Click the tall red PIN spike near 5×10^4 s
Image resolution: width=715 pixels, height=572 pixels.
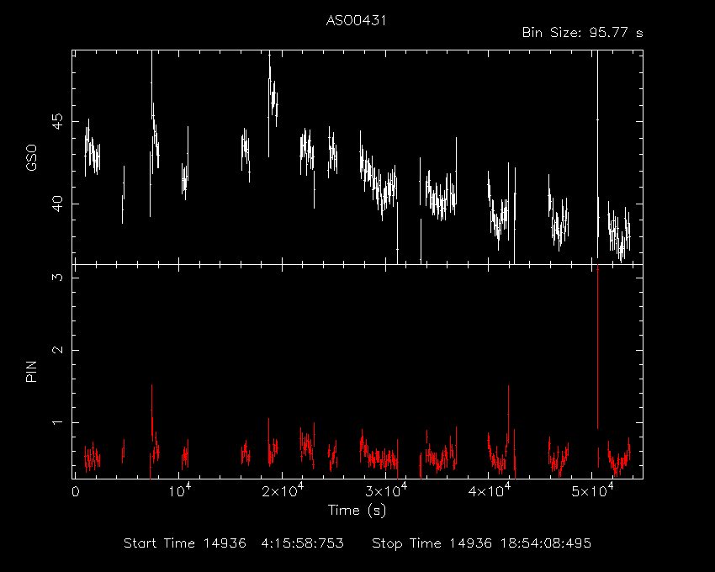coord(597,347)
